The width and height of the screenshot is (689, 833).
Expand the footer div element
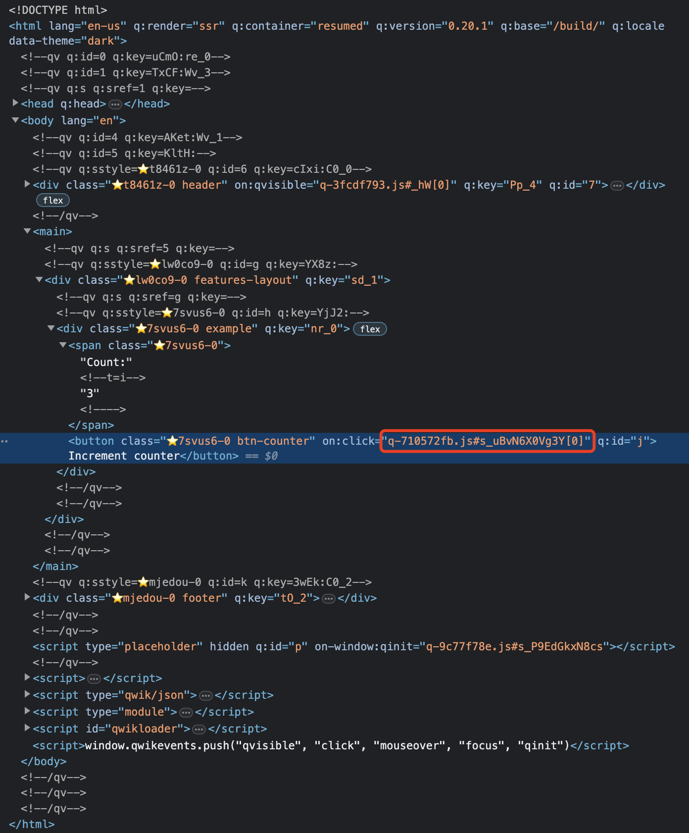coord(28,597)
